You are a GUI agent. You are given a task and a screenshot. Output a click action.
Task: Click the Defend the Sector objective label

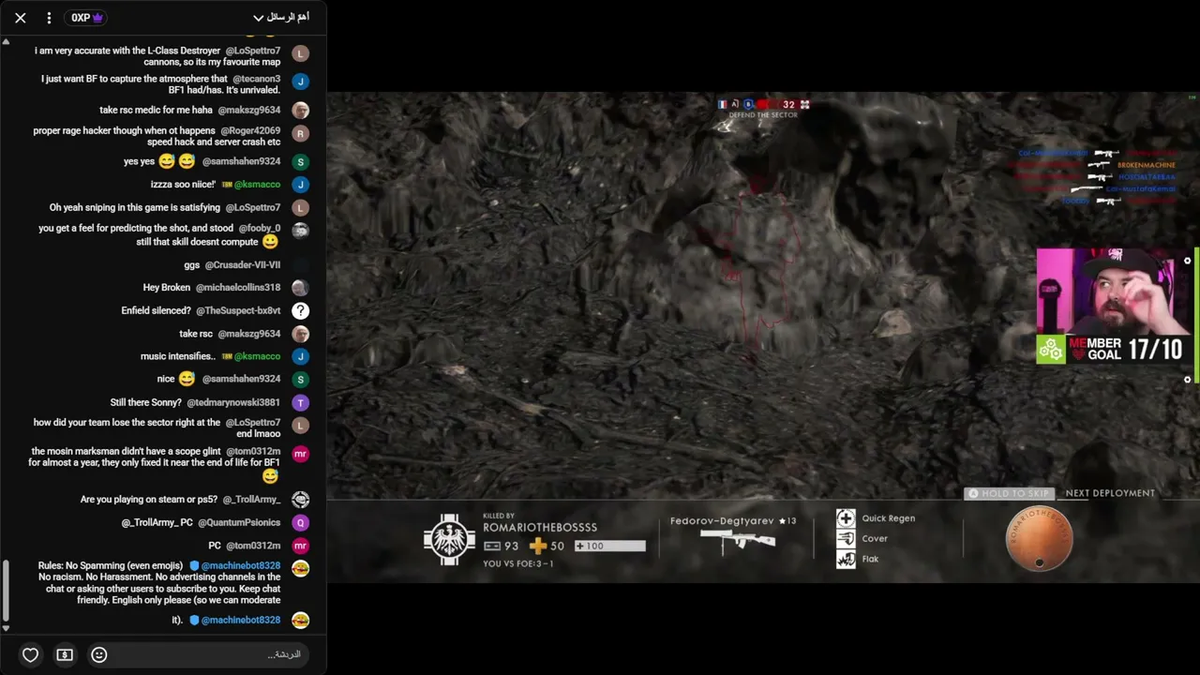tap(764, 115)
